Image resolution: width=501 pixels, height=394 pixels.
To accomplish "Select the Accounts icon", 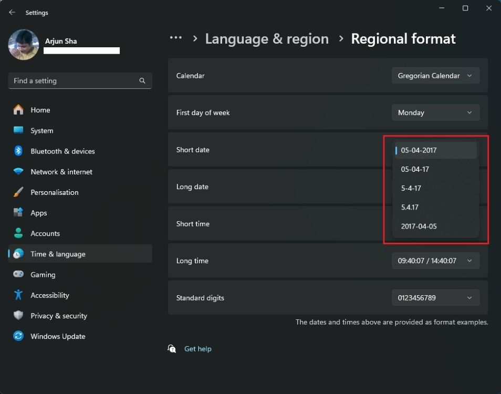I will [18, 233].
